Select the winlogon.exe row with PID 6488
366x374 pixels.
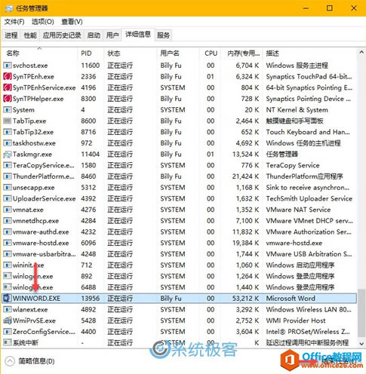[x=179, y=287]
